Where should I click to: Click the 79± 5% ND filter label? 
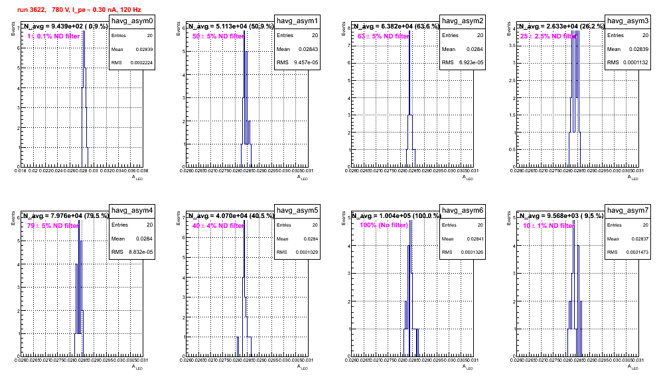[53, 226]
